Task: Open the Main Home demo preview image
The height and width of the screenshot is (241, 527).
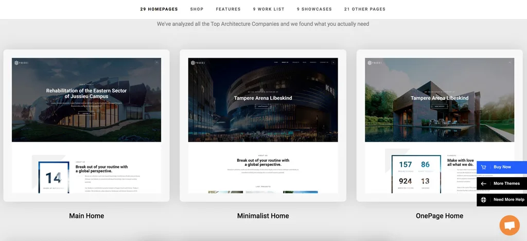Action: tap(86, 125)
